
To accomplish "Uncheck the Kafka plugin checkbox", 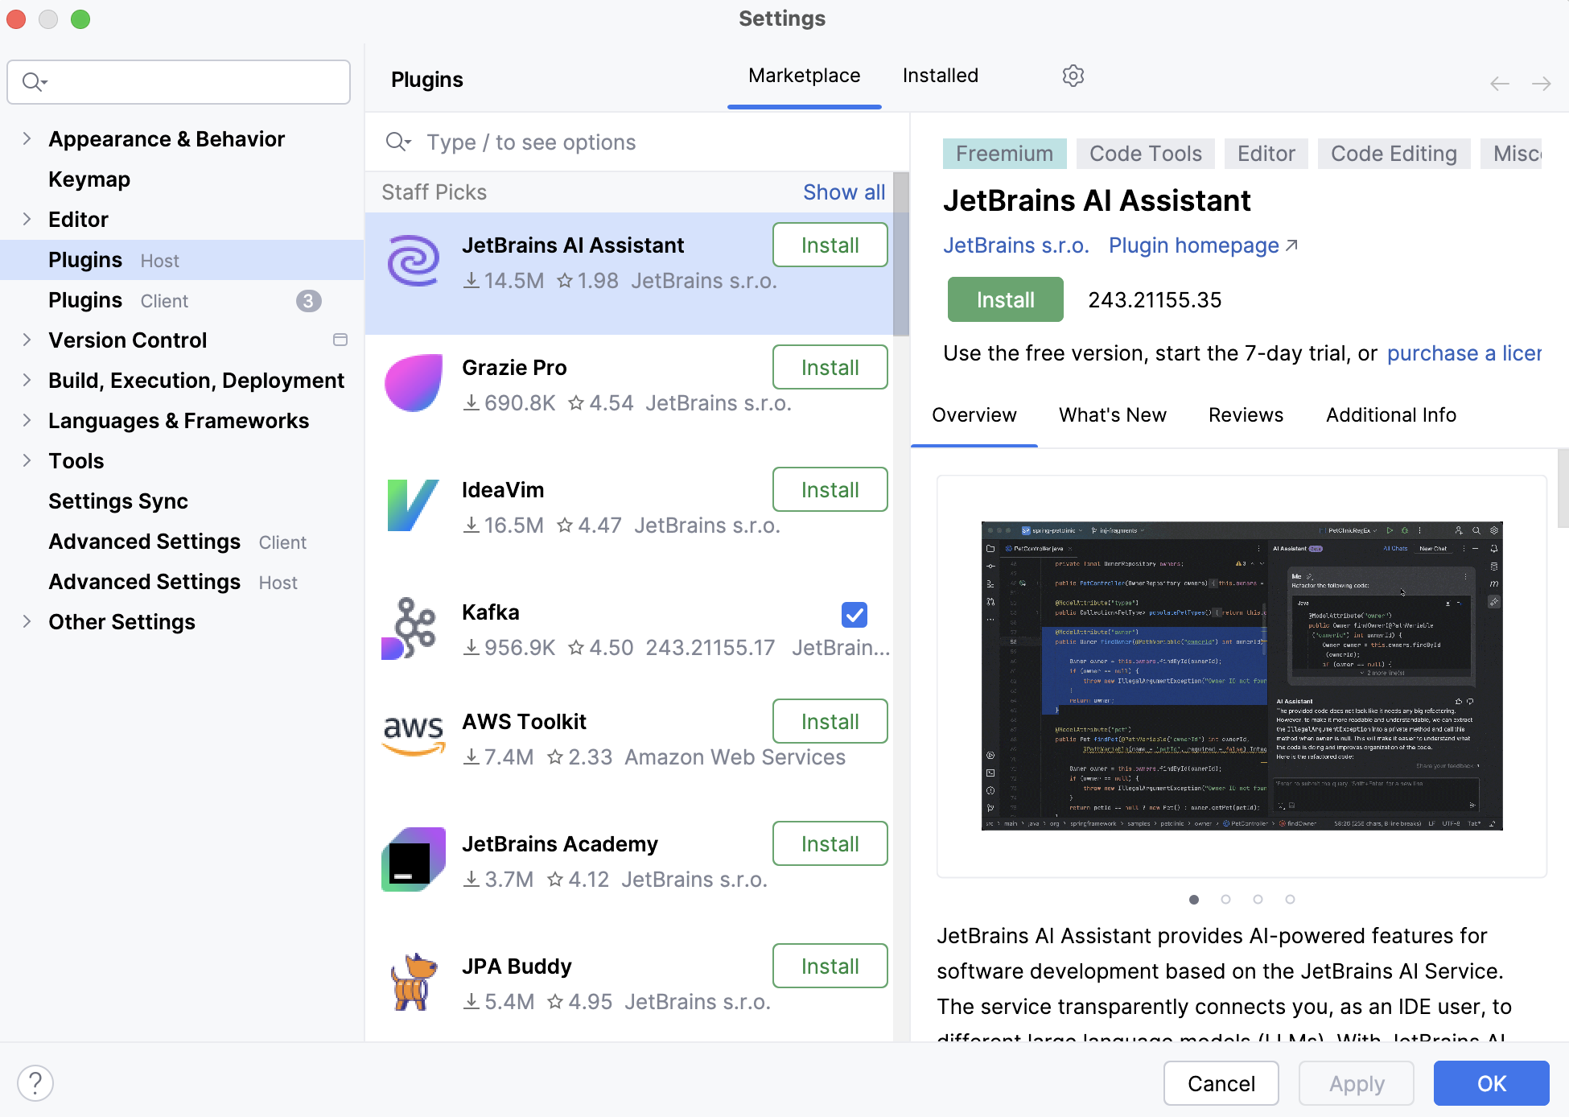I will pos(854,615).
